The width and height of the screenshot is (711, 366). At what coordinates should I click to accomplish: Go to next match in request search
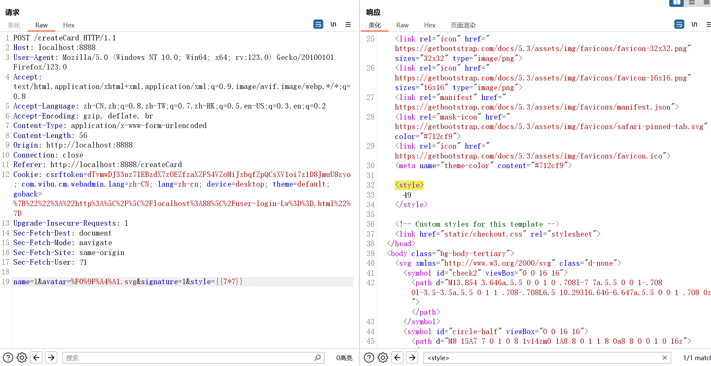51,358
